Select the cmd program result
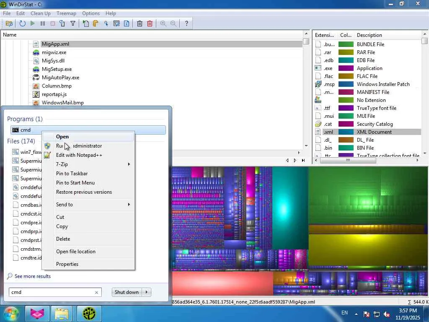This screenshot has height=322, width=429. click(x=88, y=130)
